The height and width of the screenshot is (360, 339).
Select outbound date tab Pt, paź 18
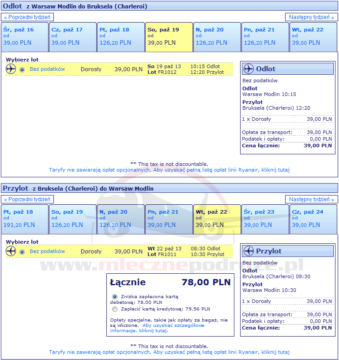pos(121,37)
